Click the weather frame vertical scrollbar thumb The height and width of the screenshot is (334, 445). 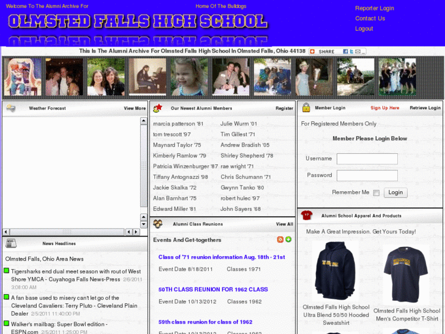tap(144, 165)
